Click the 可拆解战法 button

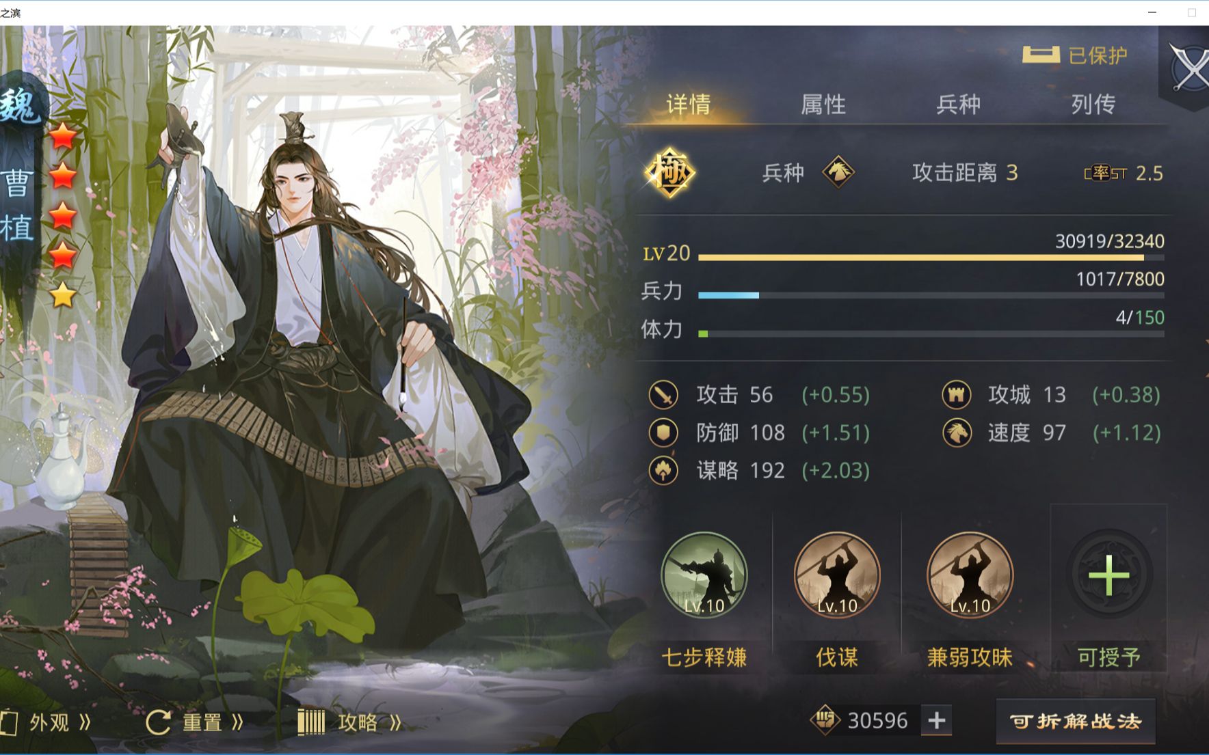click(1076, 722)
